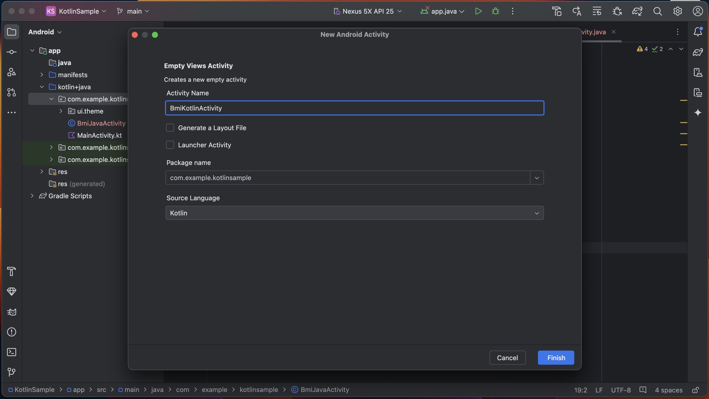
Task: Click the Debug app bug icon
Action: coord(496,11)
